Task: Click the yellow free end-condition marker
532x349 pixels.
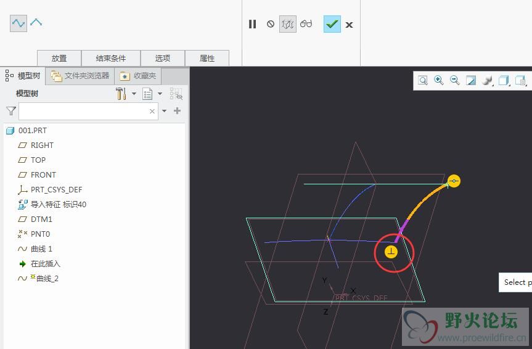Action: [454, 181]
